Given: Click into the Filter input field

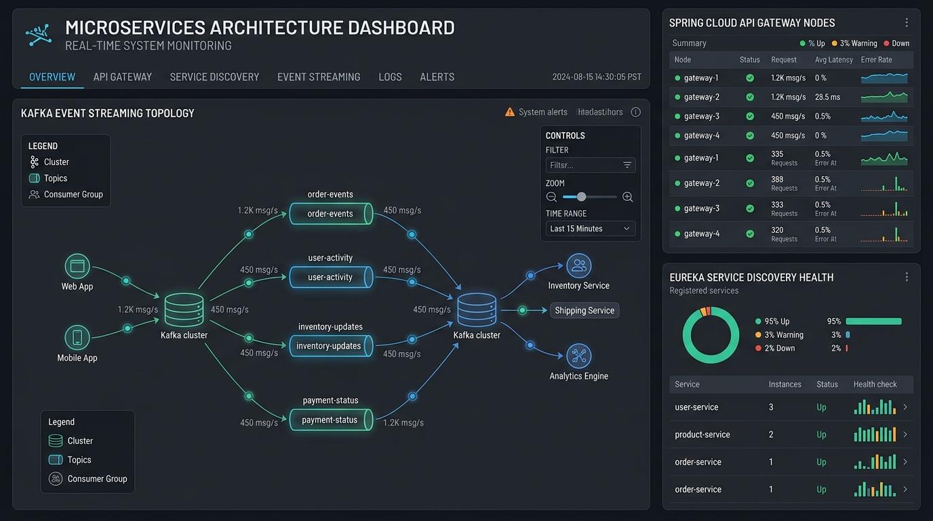Looking at the screenshot, I should coord(590,165).
